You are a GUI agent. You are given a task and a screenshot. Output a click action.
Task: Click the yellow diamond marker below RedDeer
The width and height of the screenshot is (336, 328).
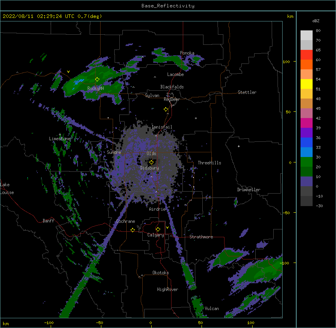click(166, 109)
